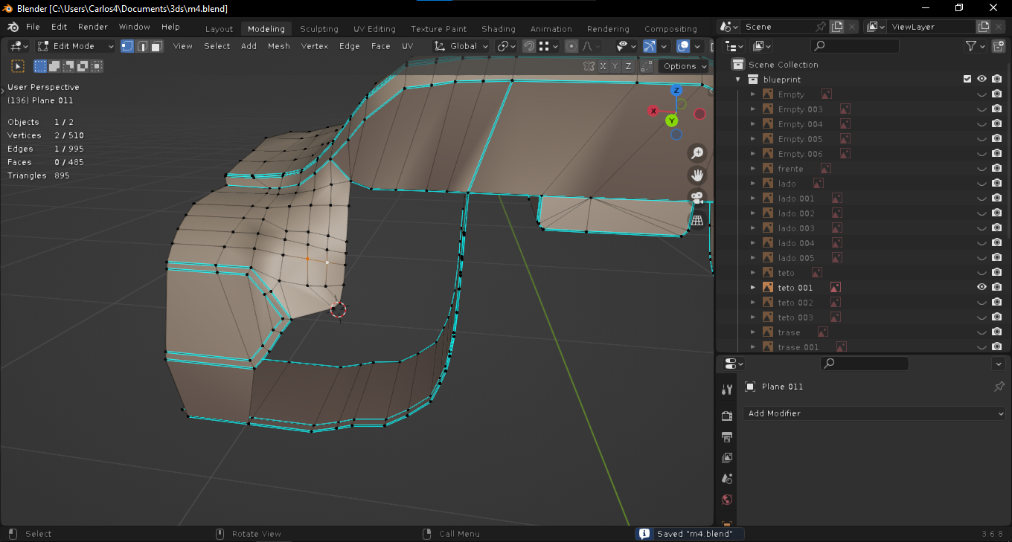Click the outliner search field

[x=856, y=46]
